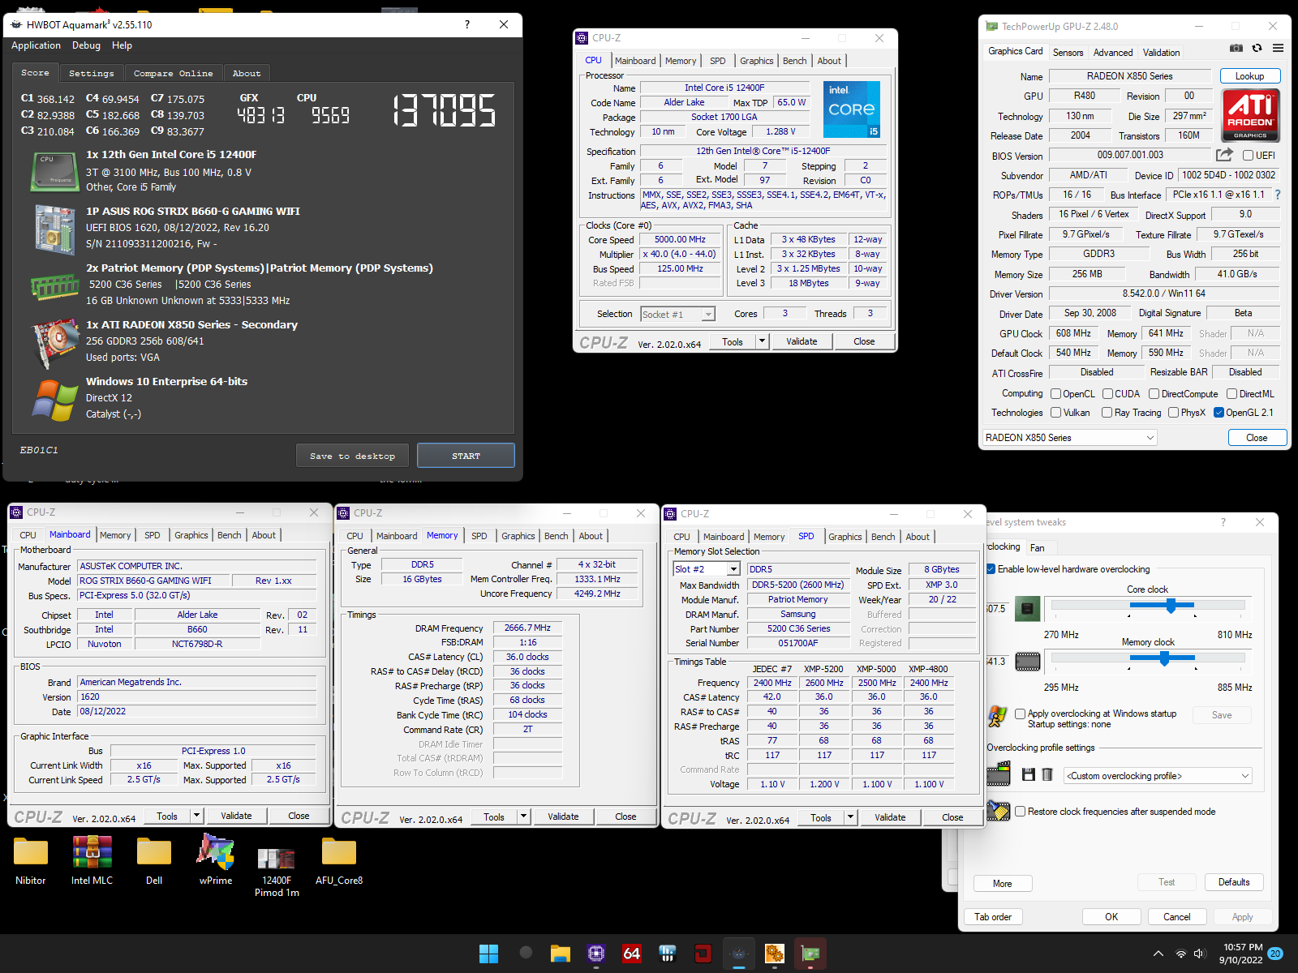Open the Intel MLC desktop archive icon
This screenshot has width=1298, height=973.
coord(92,861)
